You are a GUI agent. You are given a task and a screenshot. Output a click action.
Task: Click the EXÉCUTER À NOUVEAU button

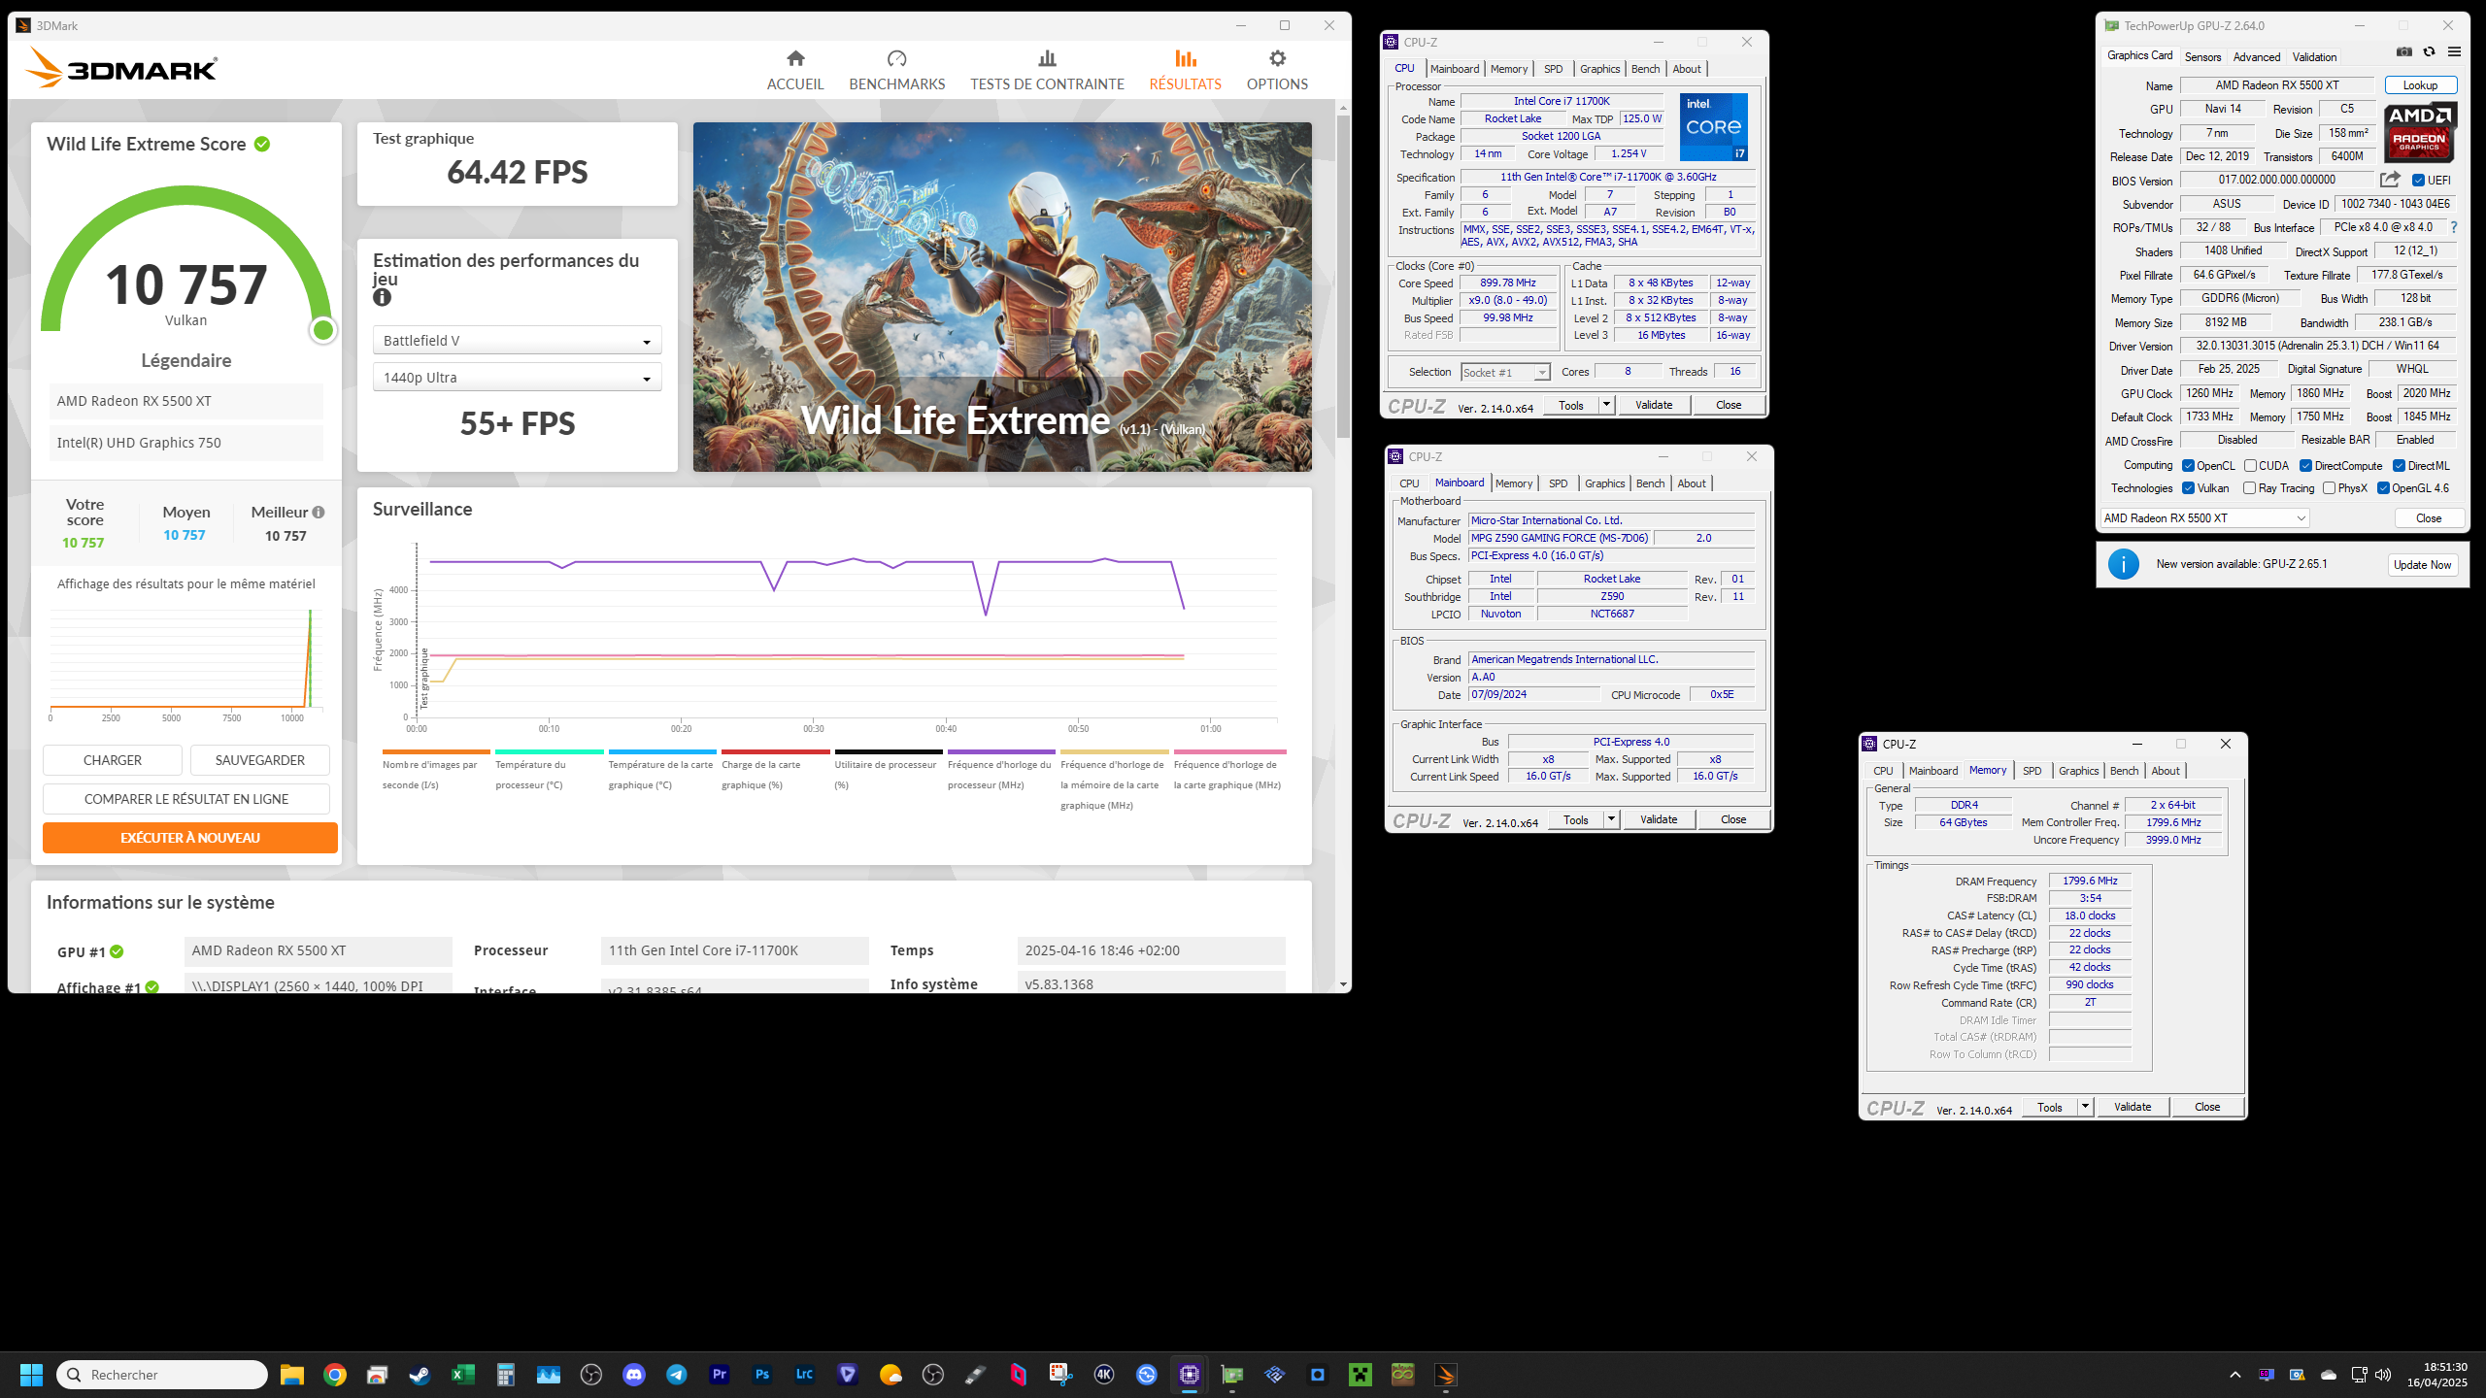coord(190,838)
